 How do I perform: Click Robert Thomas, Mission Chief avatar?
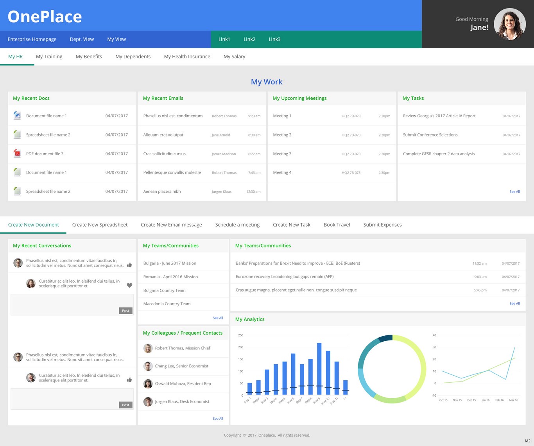[x=148, y=348]
